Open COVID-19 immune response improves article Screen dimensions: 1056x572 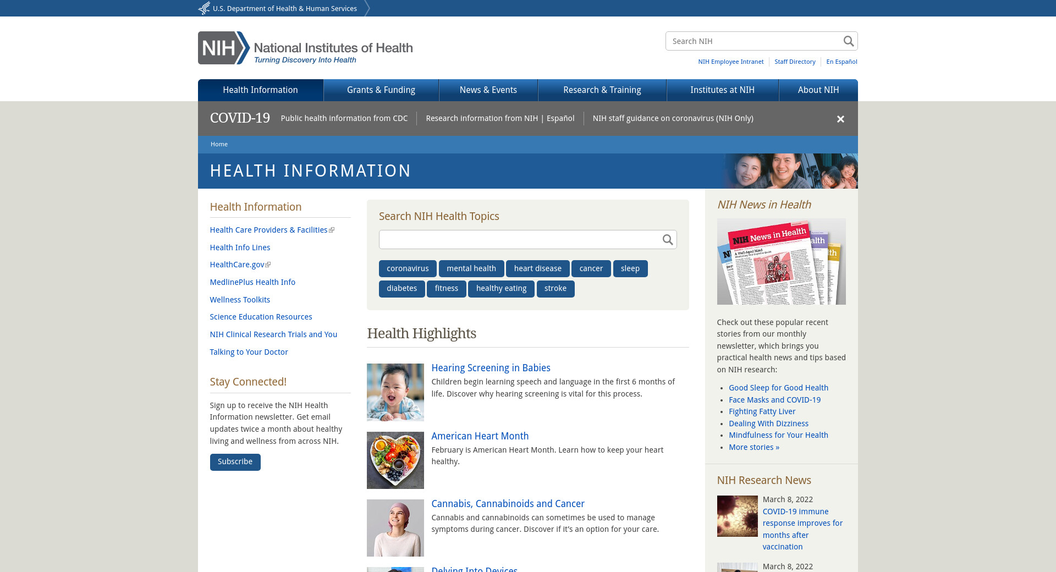[802, 529]
